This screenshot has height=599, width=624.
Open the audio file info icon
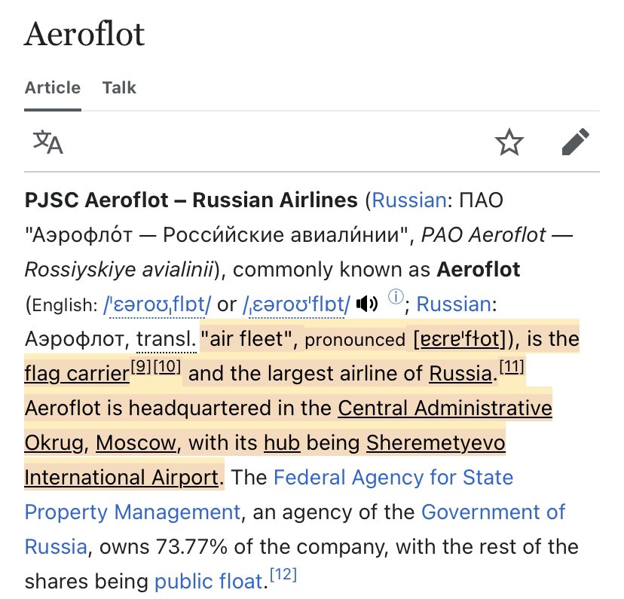click(396, 297)
